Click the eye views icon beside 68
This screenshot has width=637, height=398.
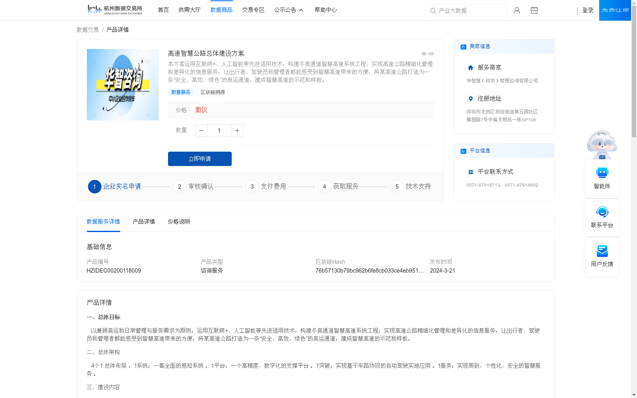click(x=424, y=54)
